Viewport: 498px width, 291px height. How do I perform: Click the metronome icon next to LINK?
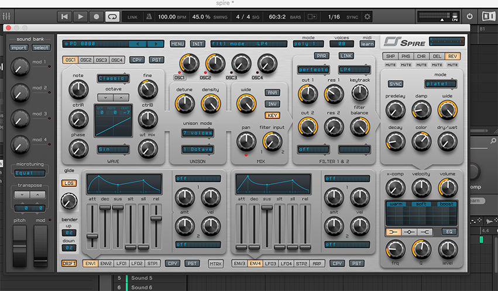tap(149, 17)
